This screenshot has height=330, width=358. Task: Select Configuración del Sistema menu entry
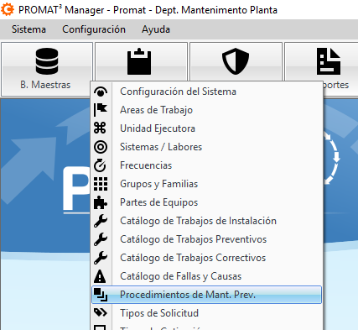[207, 92]
